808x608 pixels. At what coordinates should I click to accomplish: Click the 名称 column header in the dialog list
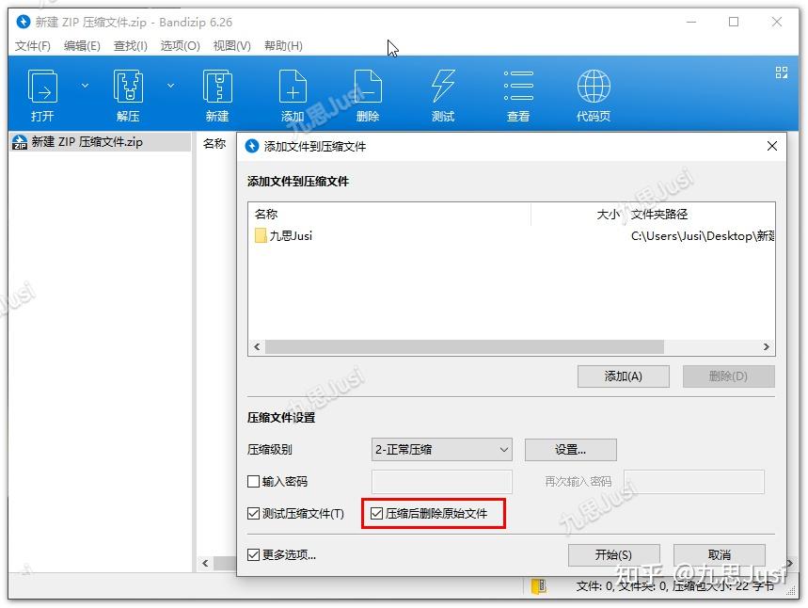pos(266,214)
